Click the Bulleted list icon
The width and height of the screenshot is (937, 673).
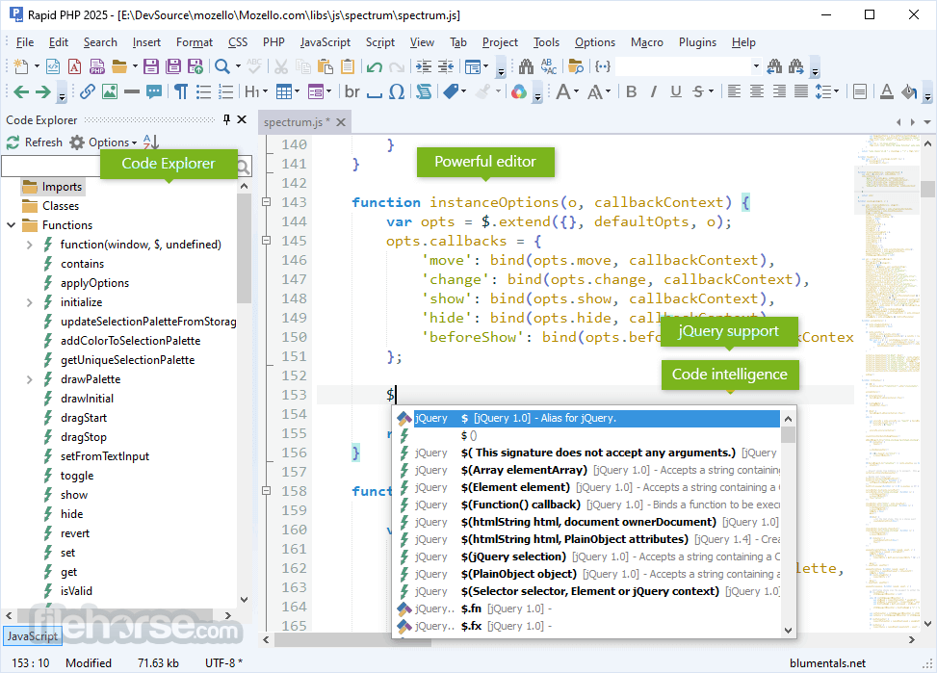click(x=203, y=91)
